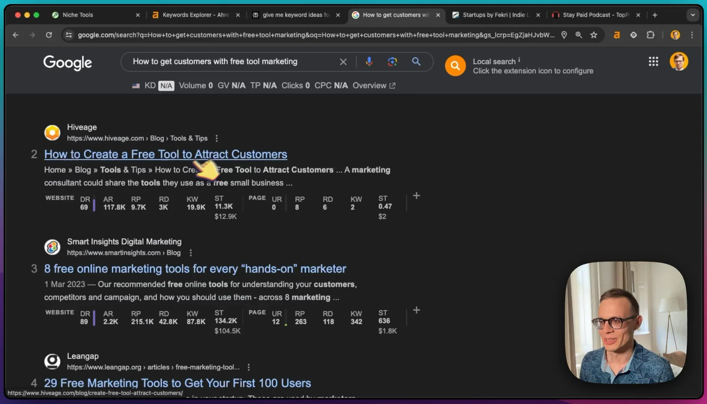Click the orange Local search icon
This screenshot has height=404, width=707.
pyautogui.click(x=455, y=66)
